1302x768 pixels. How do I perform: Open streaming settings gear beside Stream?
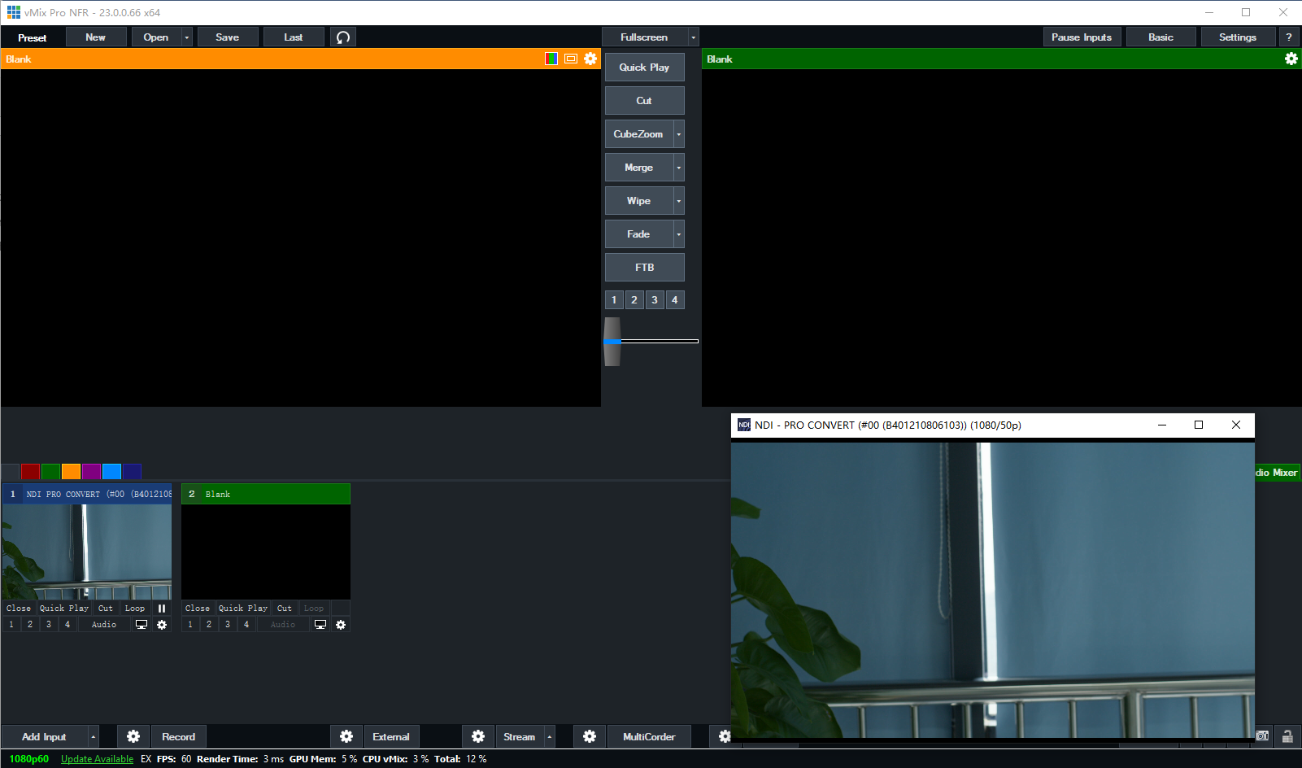coord(478,736)
